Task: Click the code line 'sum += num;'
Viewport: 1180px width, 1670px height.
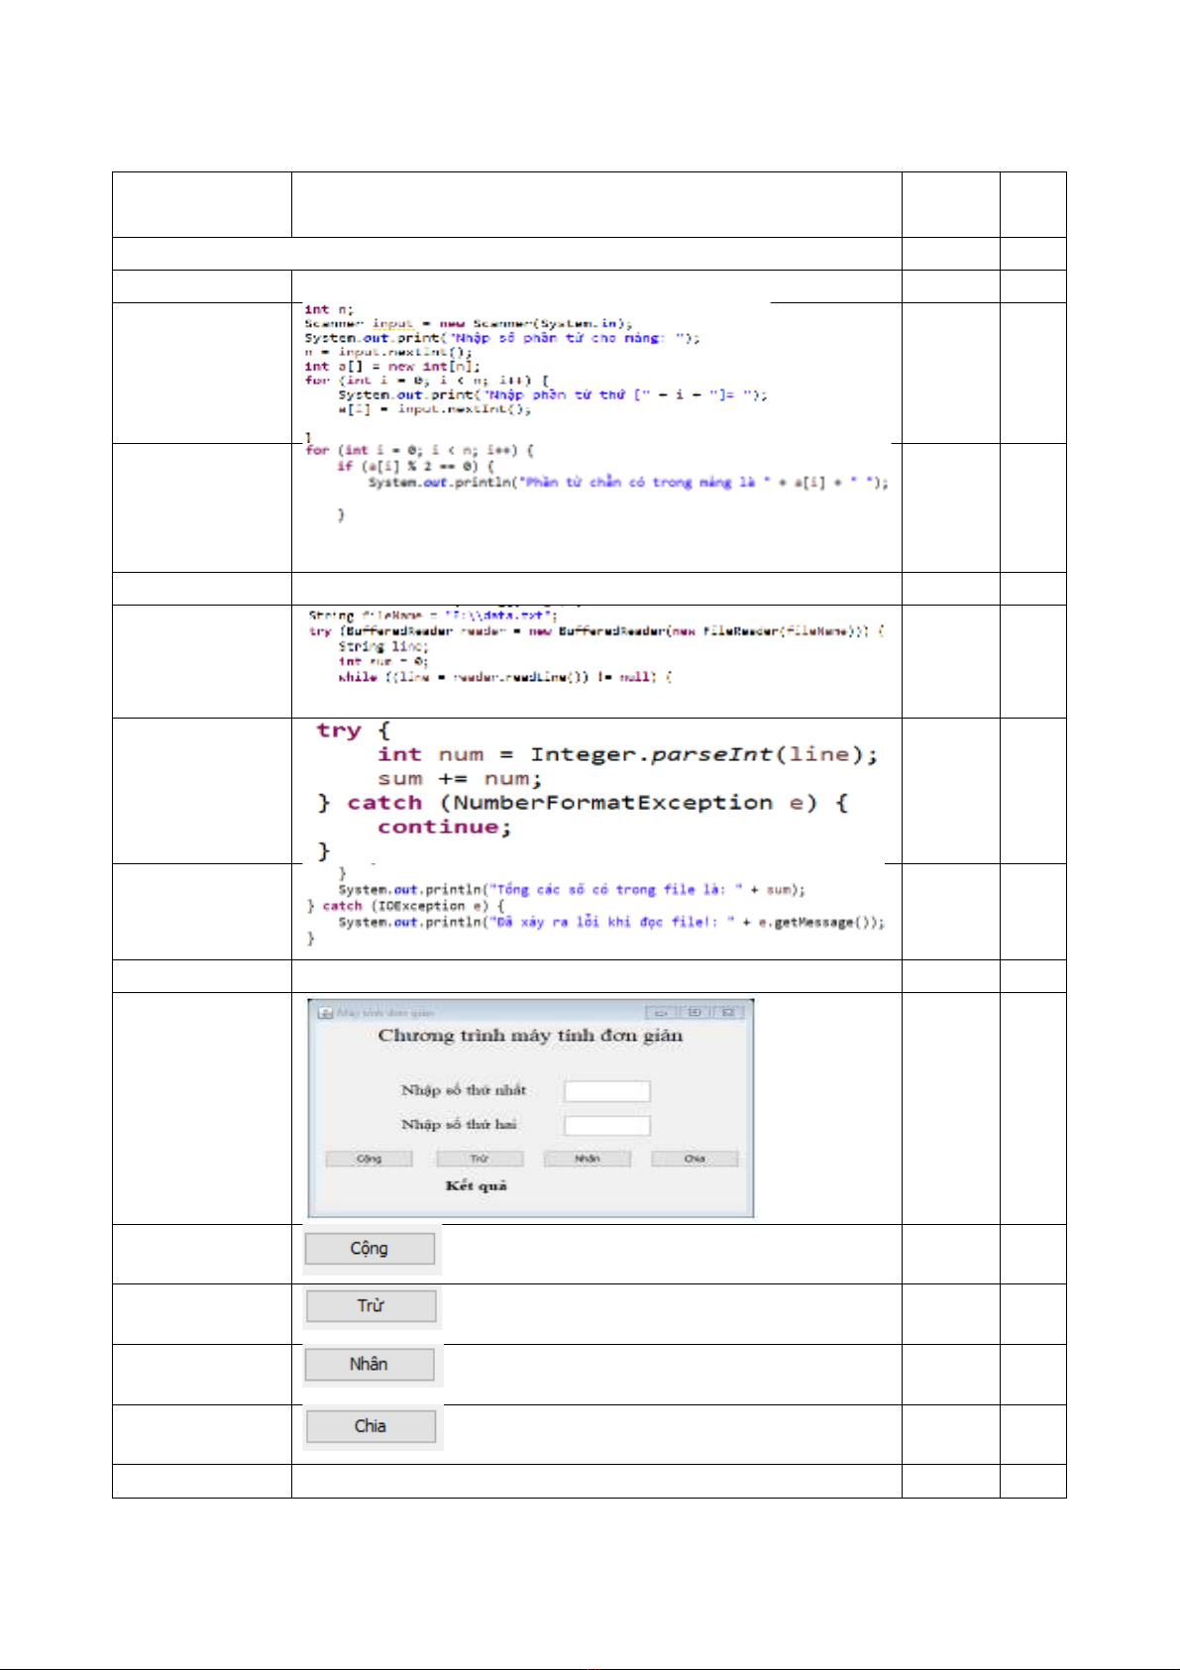Action: (x=460, y=779)
